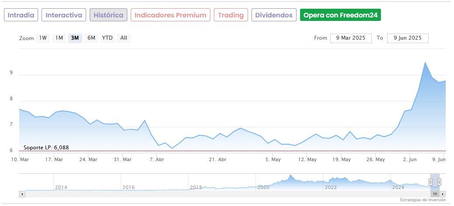Viewport: 454px width, 206px height.
Task: Click the navigator scrollbar thumb grip
Action: (435, 194)
